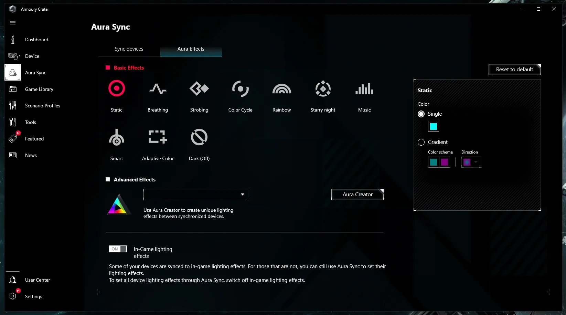Click the News menu label
Image resolution: width=566 pixels, height=315 pixels.
tap(31, 155)
